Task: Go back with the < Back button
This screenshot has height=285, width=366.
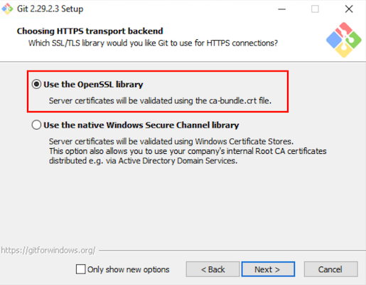Action: click(x=212, y=269)
